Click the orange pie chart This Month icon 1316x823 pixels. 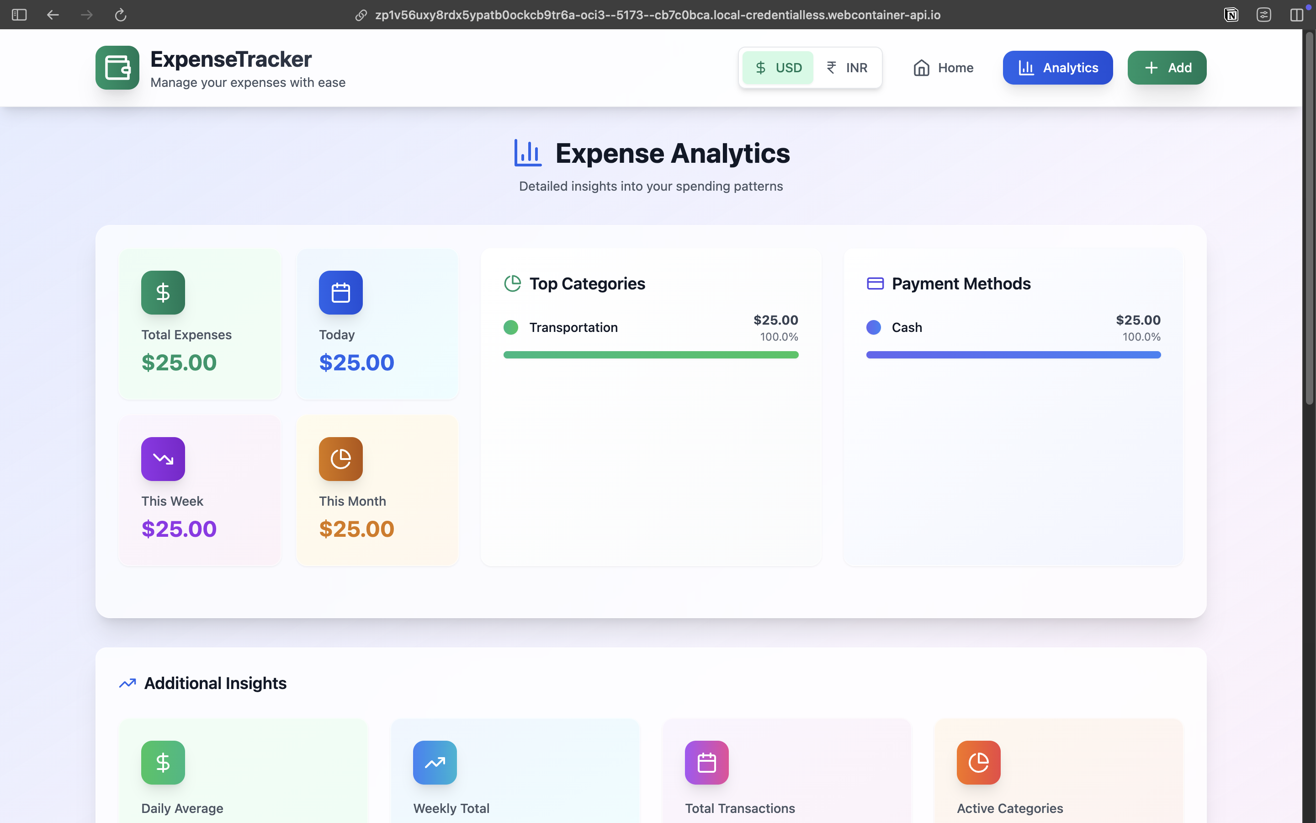point(340,459)
